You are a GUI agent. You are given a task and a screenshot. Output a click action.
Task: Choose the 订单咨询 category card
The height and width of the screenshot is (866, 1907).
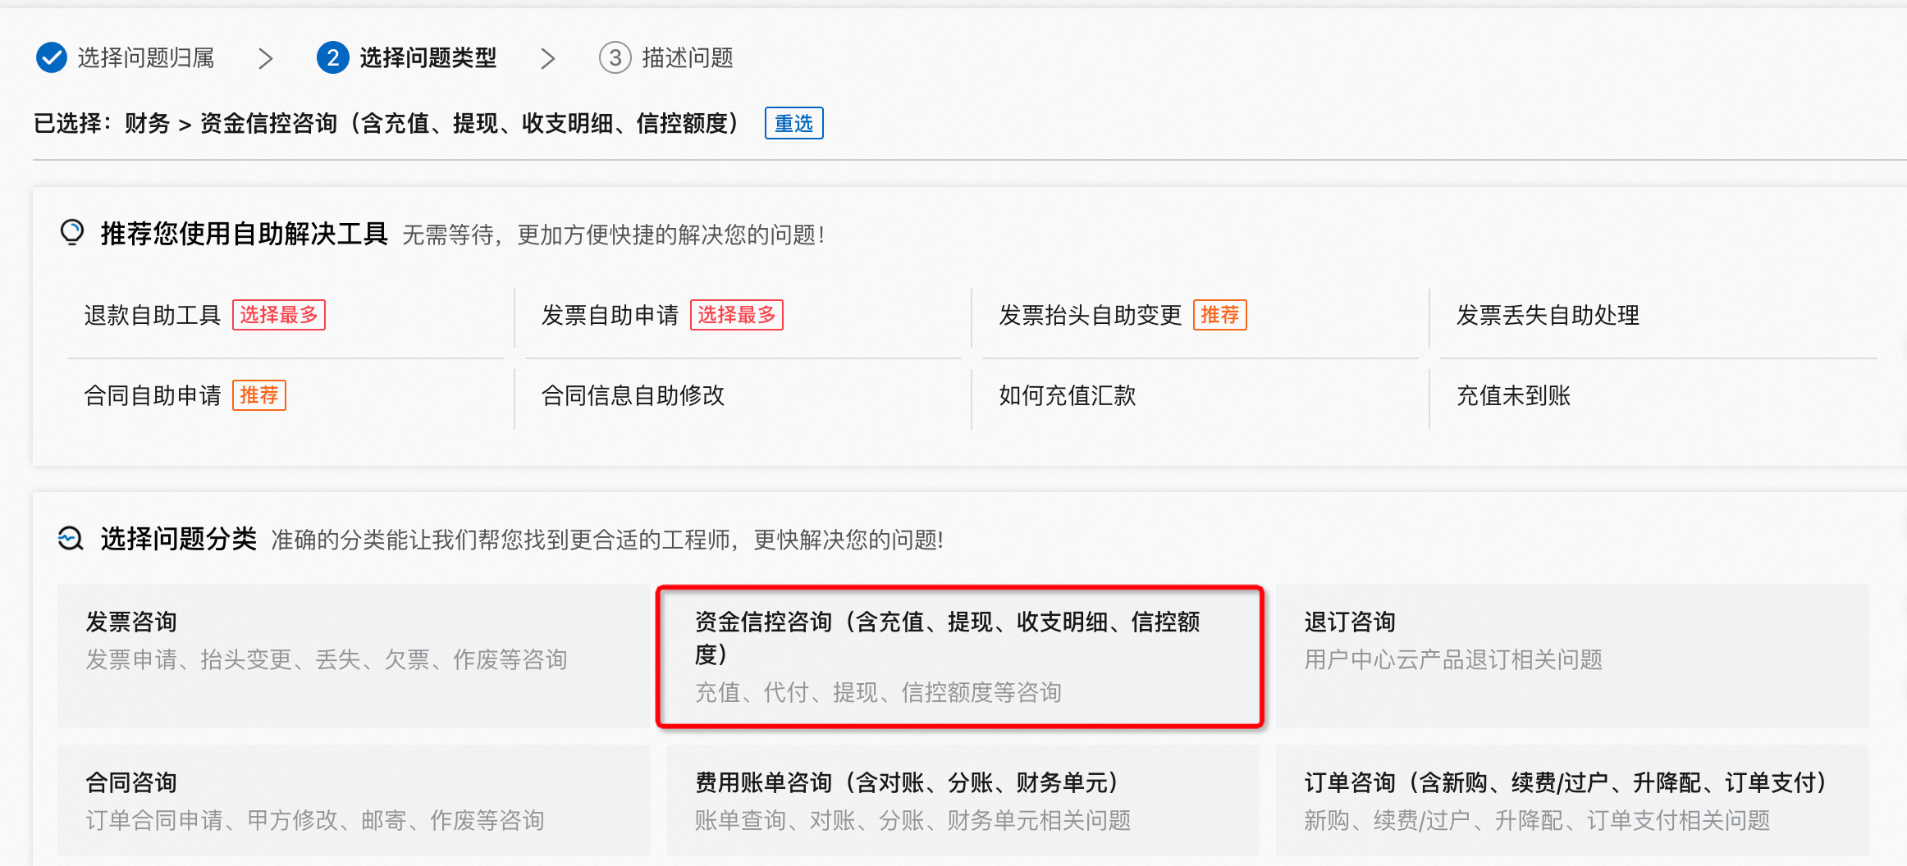1571,800
